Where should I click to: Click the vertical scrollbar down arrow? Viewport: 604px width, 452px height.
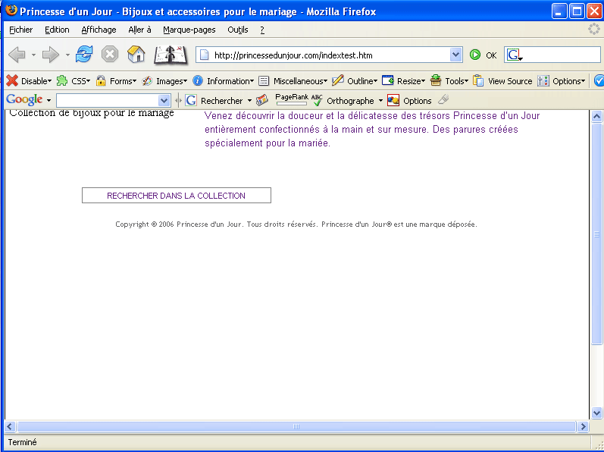click(596, 413)
